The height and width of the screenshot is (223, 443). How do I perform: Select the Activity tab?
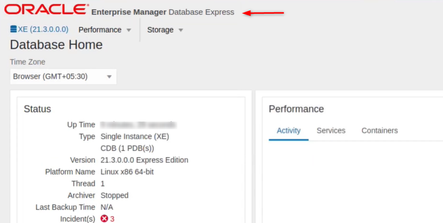pos(288,131)
